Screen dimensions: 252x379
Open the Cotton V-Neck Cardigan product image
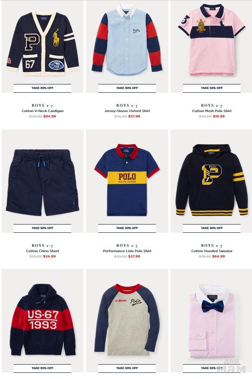point(42,43)
